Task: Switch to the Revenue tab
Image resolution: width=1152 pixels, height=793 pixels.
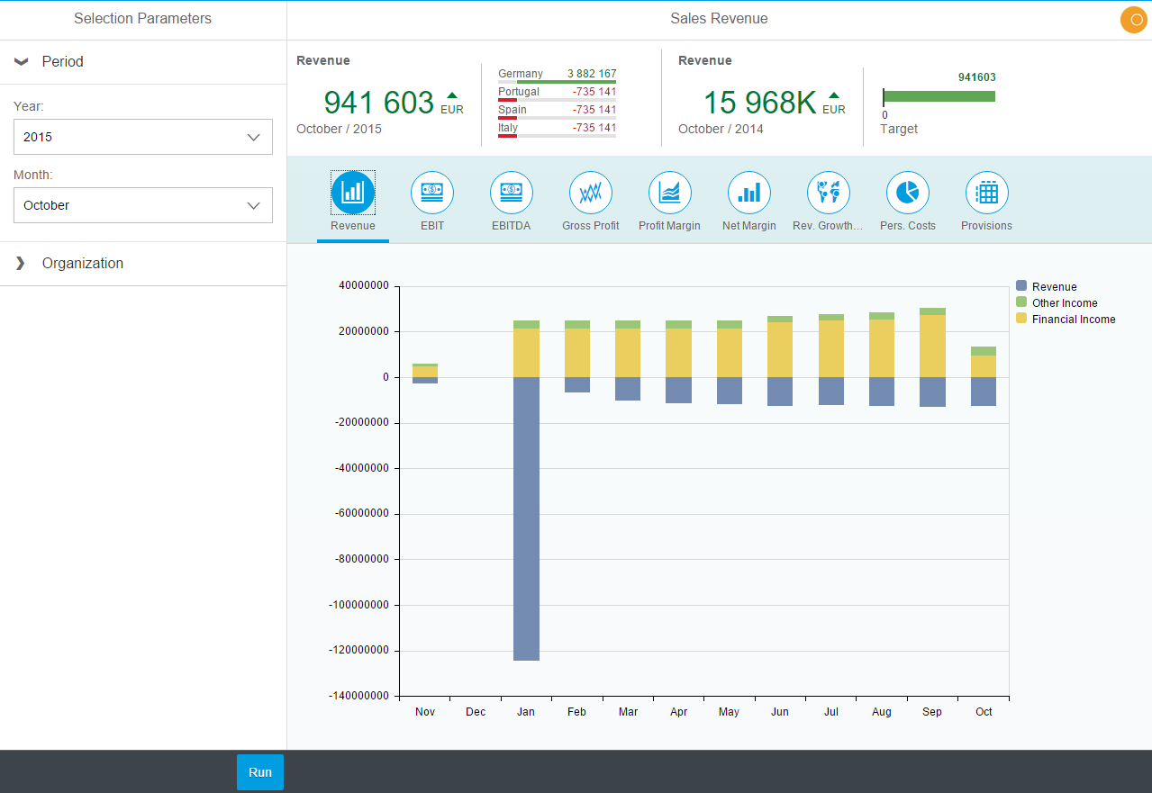Action: point(352,192)
